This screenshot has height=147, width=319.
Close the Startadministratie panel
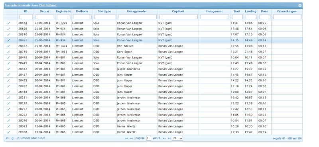(300, 6)
